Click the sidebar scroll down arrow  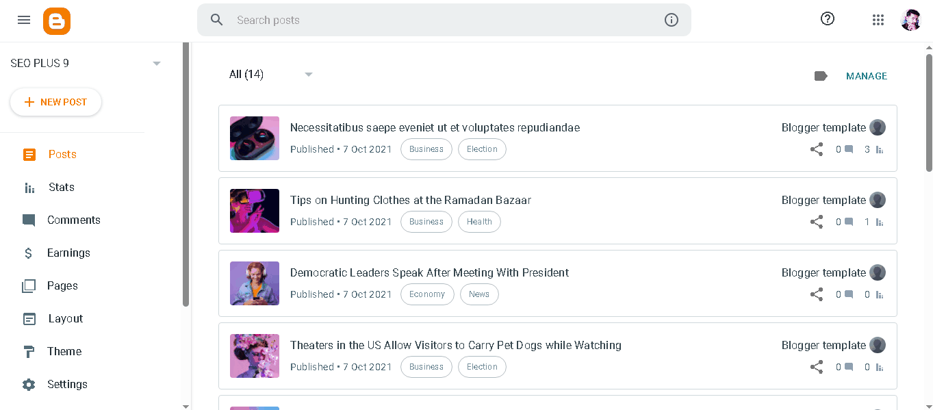tap(186, 406)
